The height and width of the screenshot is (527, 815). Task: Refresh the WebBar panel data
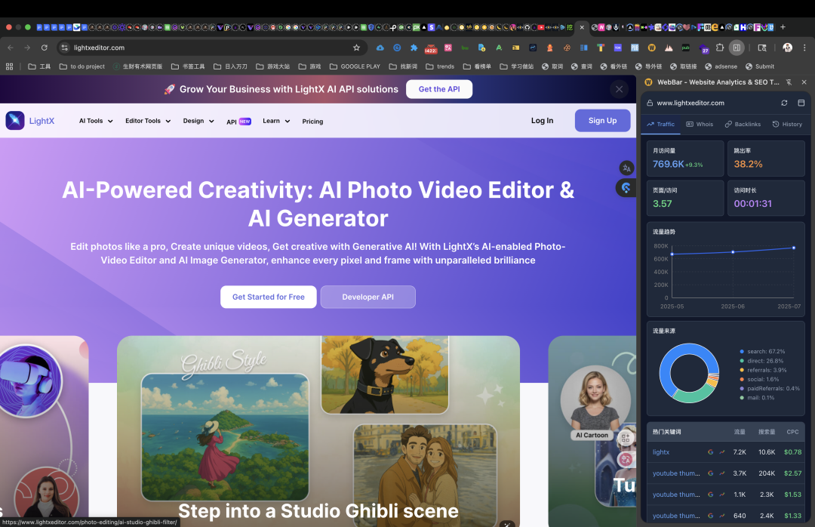click(x=784, y=103)
